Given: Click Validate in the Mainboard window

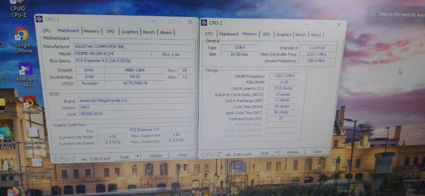Looking at the screenshot, I should pyautogui.click(x=156, y=155).
